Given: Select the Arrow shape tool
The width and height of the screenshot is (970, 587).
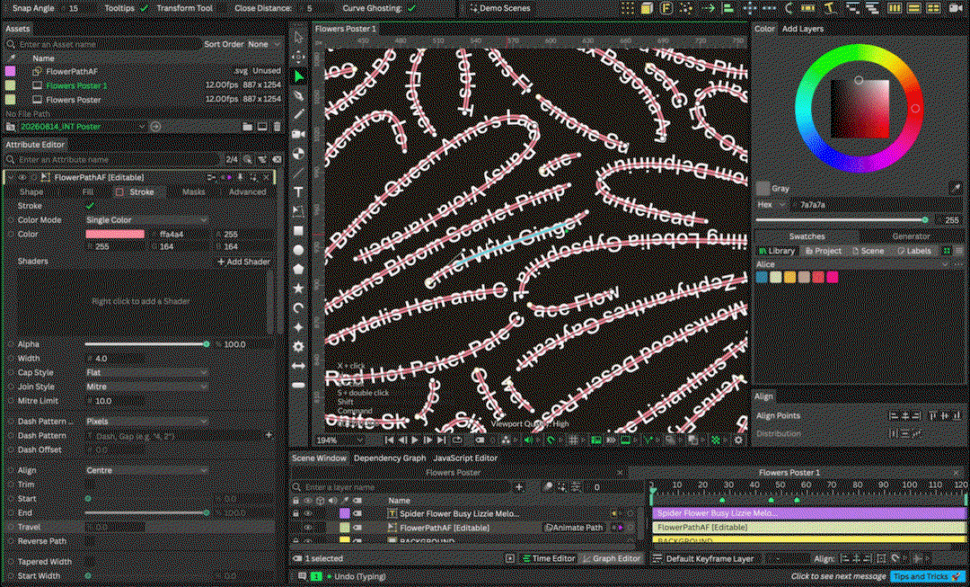Looking at the screenshot, I should (x=299, y=366).
